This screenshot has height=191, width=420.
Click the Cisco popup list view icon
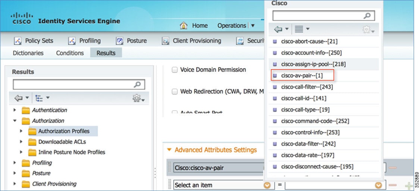click(x=299, y=29)
